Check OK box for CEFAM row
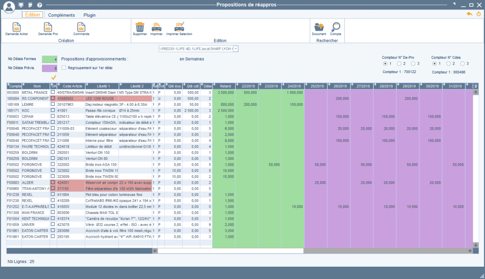The image size is (485, 279). pos(53,116)
